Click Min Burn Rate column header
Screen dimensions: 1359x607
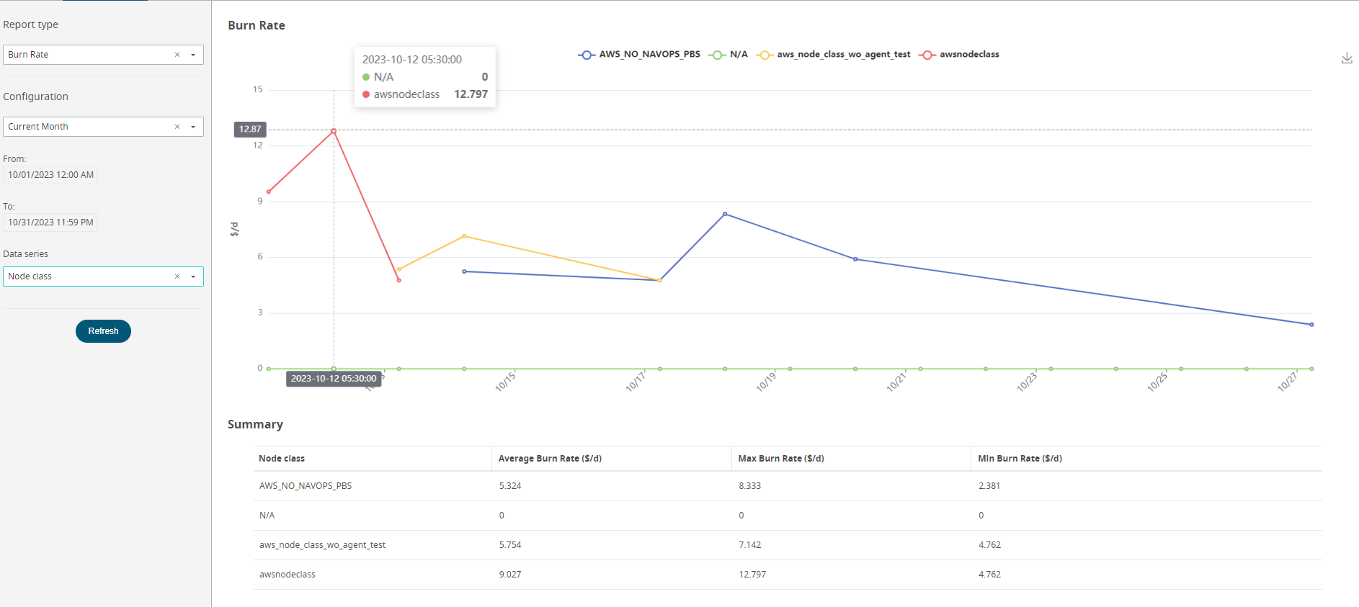point(1020,459)
